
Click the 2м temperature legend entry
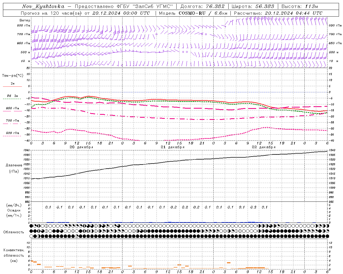[13, 83]
